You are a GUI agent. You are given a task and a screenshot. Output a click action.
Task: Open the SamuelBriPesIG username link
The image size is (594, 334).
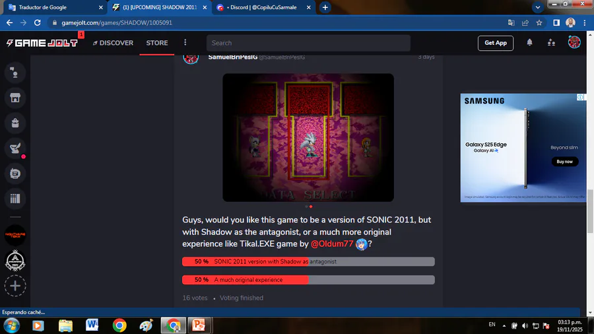click(x=232, y=57)
